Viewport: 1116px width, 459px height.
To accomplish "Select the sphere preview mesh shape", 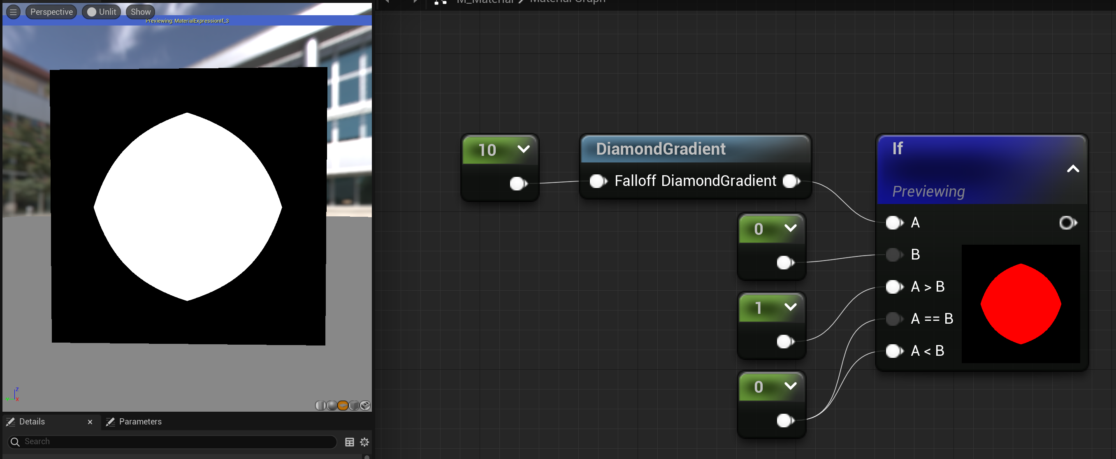I will tap(332, 405).
